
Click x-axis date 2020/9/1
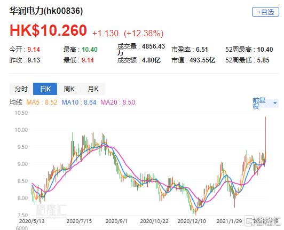pyautogui.click(x=116, y=221)
